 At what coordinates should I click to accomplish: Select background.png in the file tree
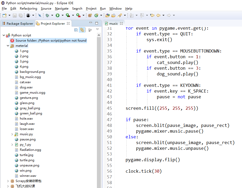pyautogui.click(x=32, y=72)
